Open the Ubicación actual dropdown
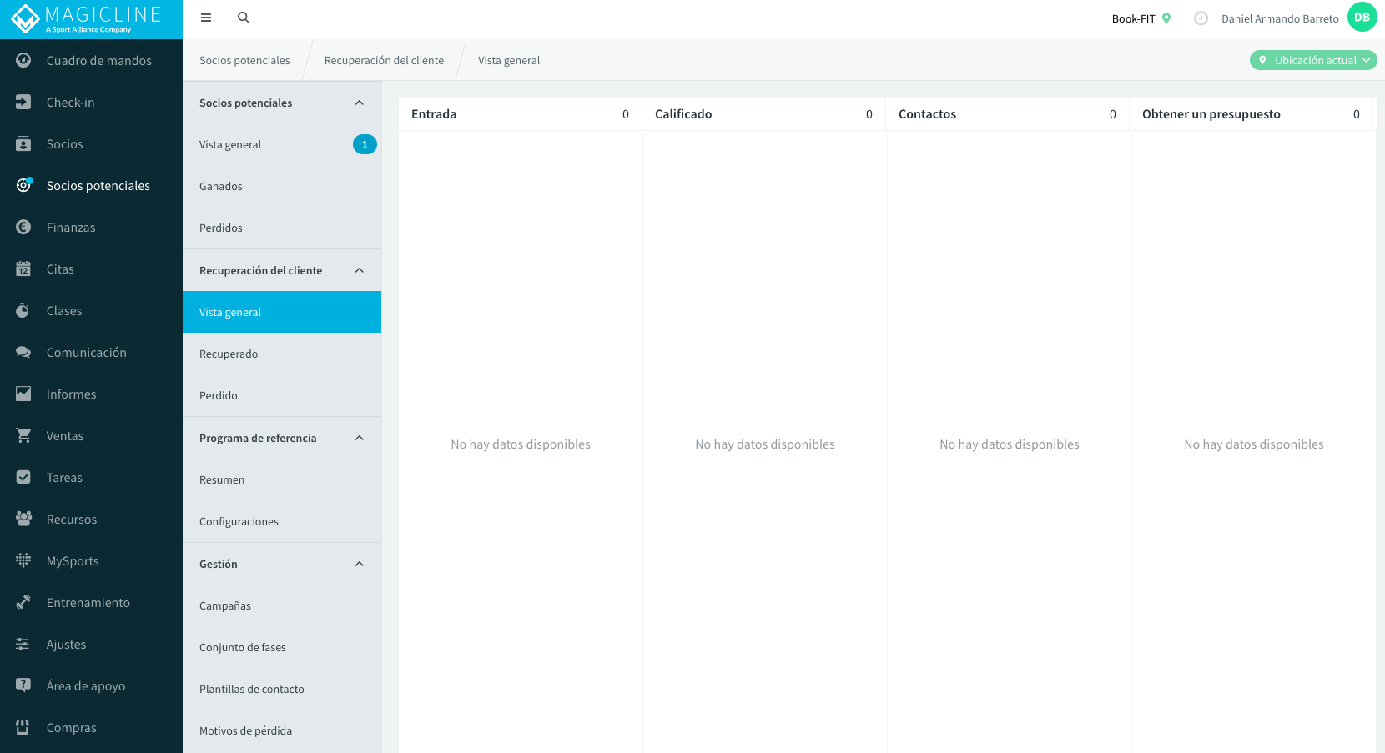Screen dimensions: 1385x753 [x=1313, y=60]
